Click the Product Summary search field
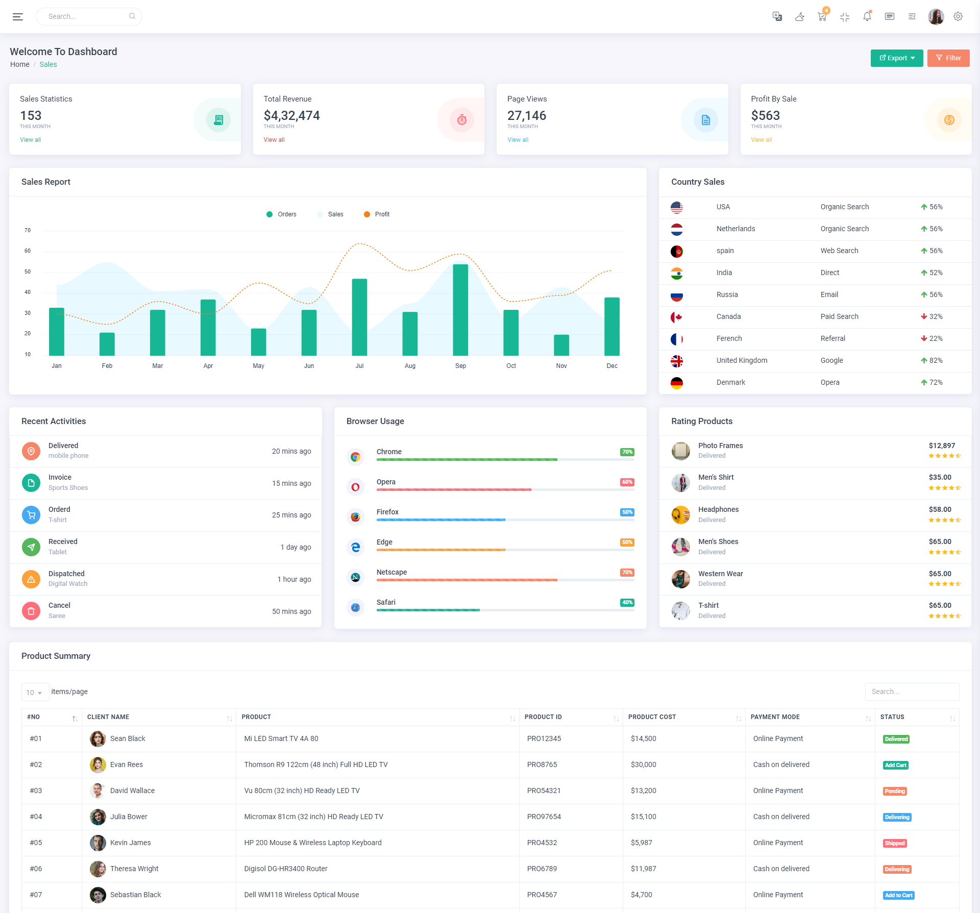Viewport: 980px width, 913px height. click(x=912, y=692)
